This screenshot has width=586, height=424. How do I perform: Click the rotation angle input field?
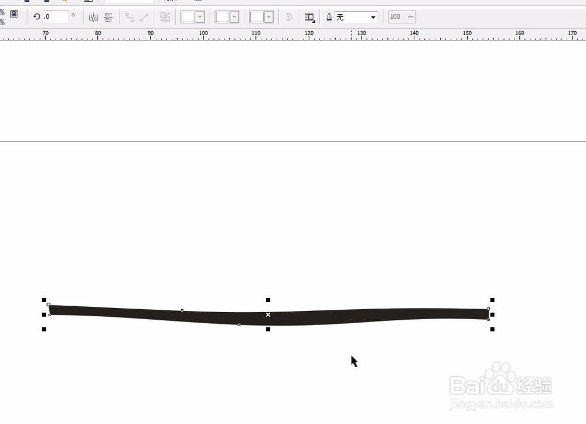[x=55, y=17]
